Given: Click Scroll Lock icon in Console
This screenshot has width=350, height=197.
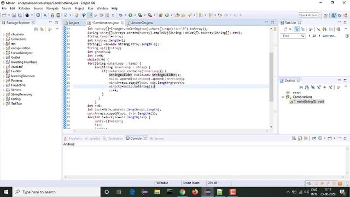Looking at the screenshot, I should pos(300,138).
